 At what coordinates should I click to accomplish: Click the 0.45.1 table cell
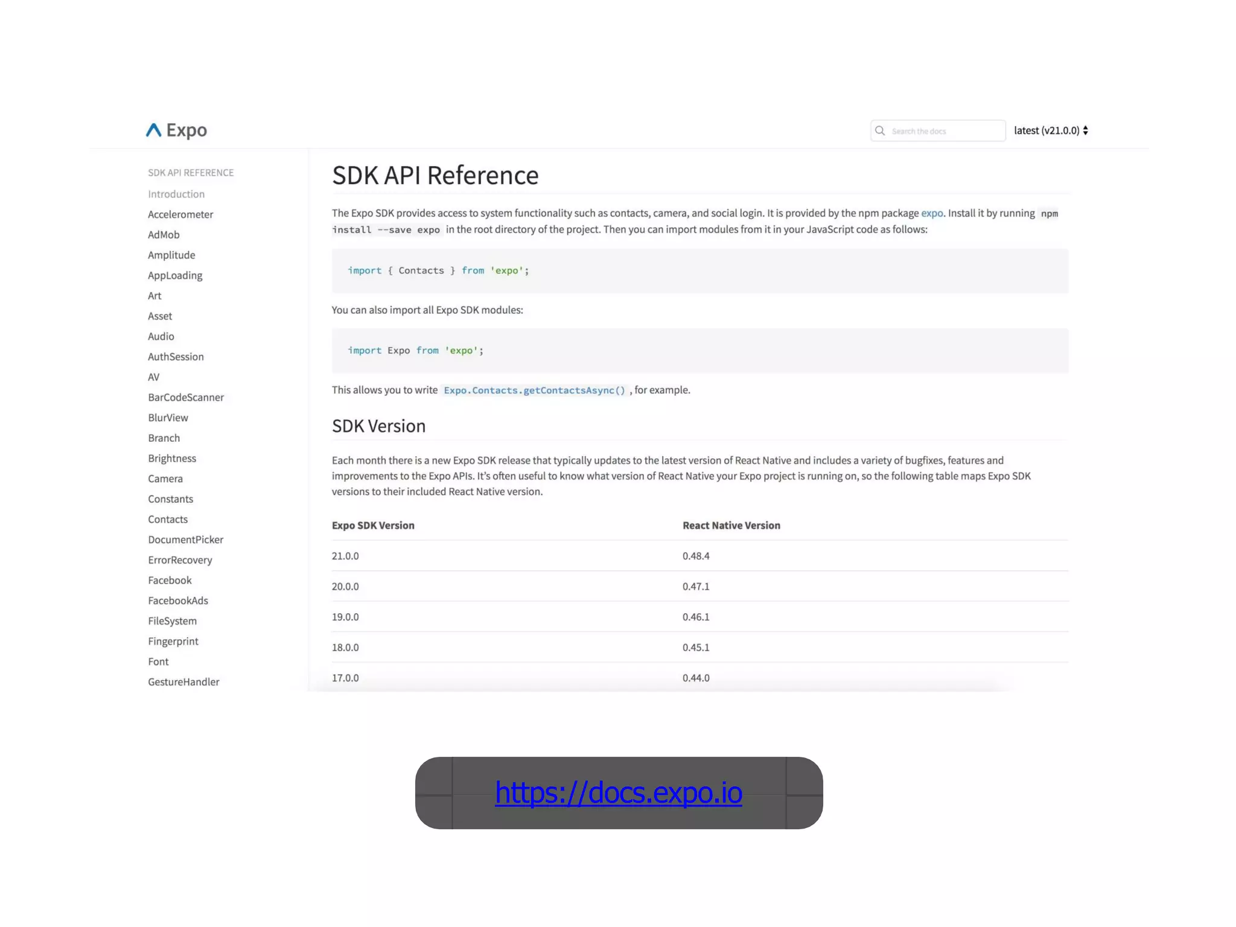tap(696, 648)
